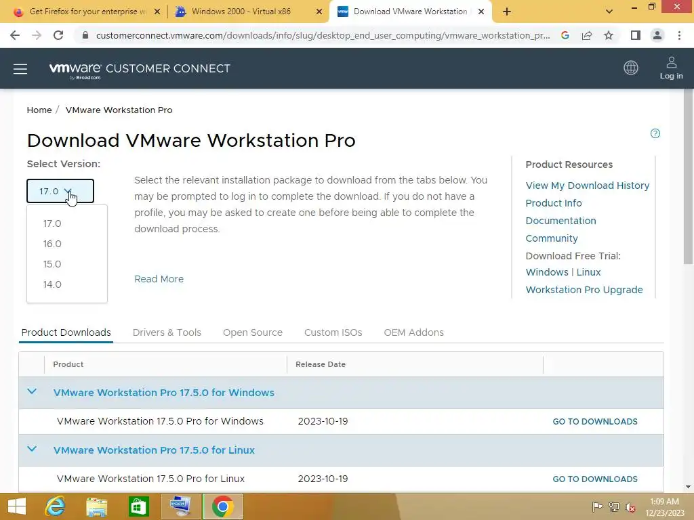The width and height of the screenshot is (694, 520).
Task: Switch to the Product Downloads tab
Action: click(x=66, y=332)
